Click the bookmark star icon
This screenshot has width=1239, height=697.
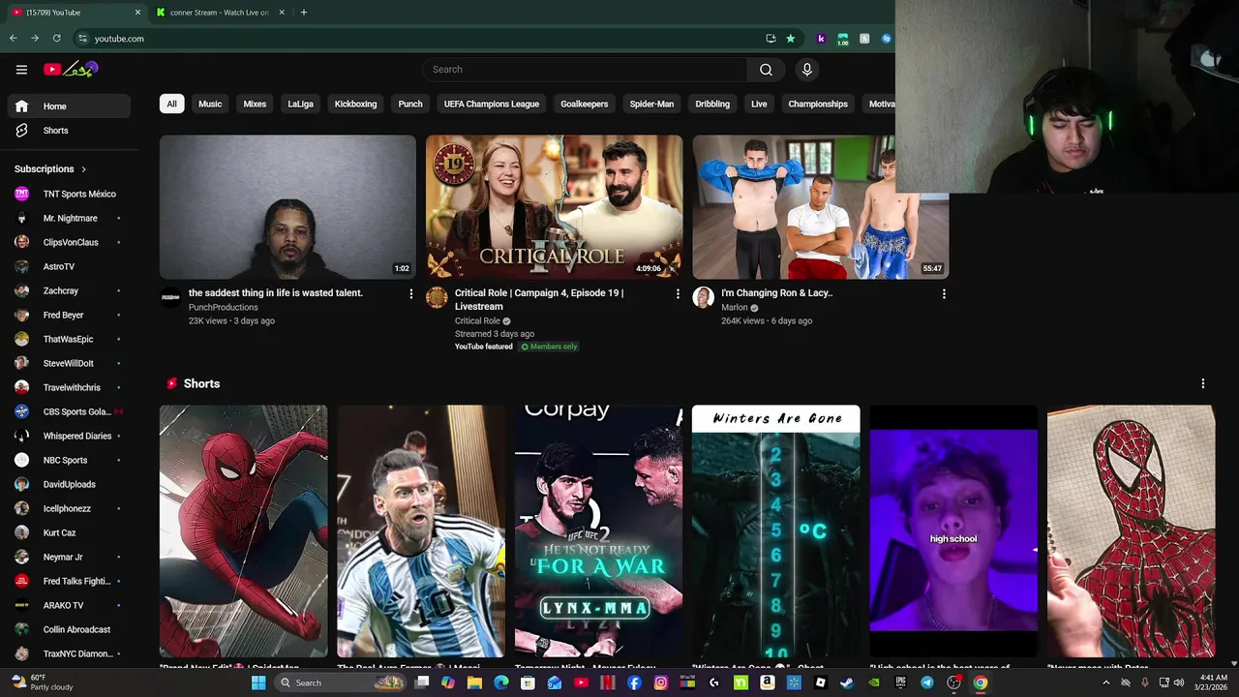coord(790,39)
